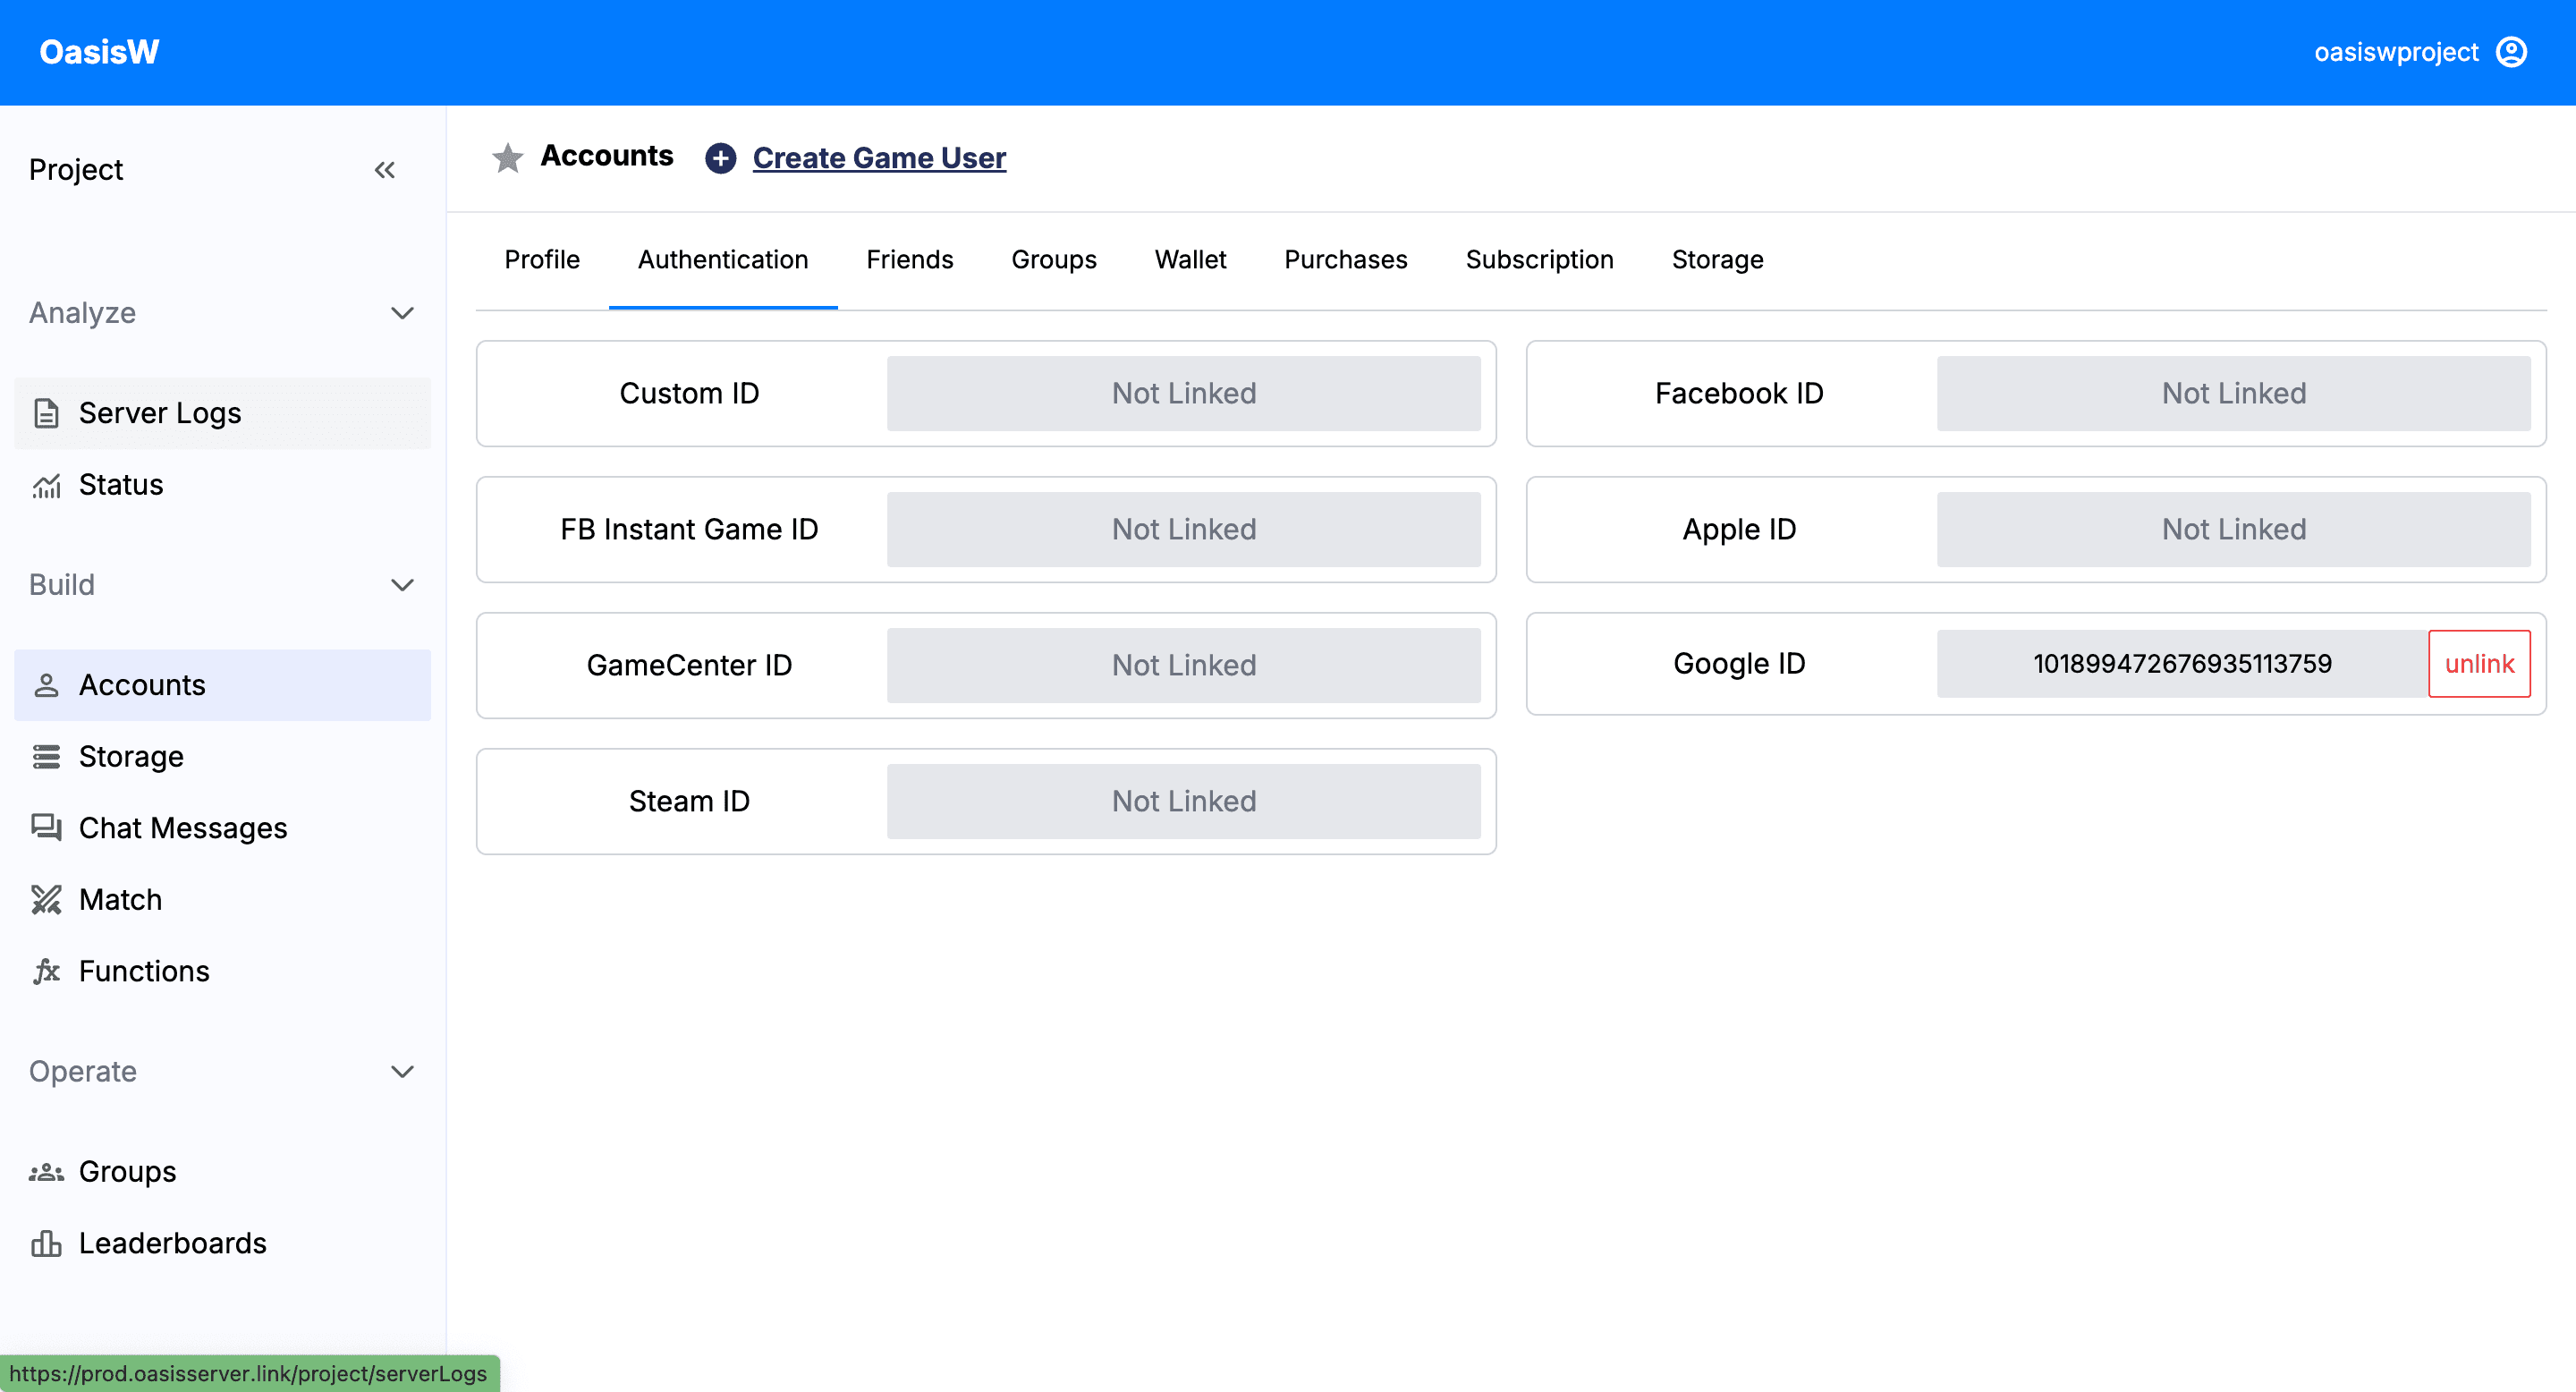The height and width of the screenshot is (1392, 2576).
Task: Click the FB Instant Game ID label
Action: point(689,529)
